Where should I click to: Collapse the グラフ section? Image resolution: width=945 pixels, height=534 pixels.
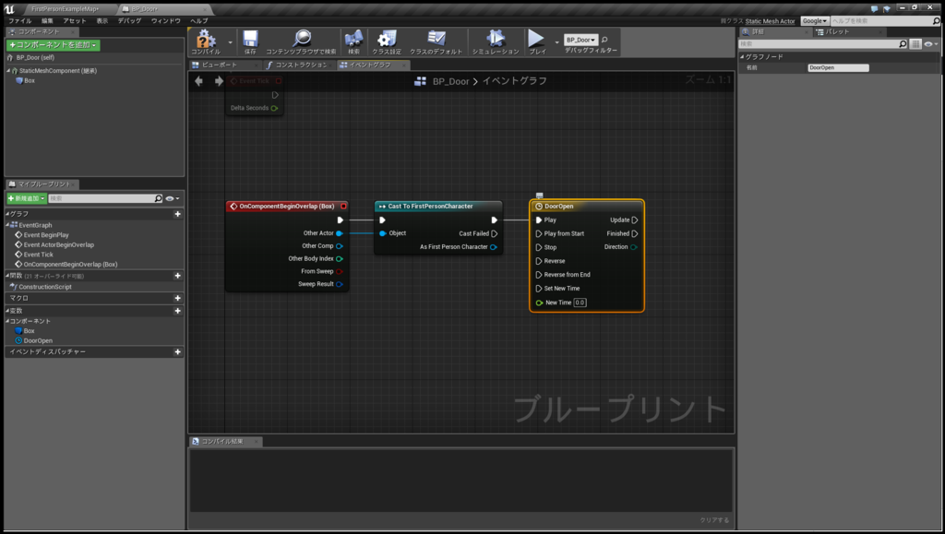click(7, 214)
